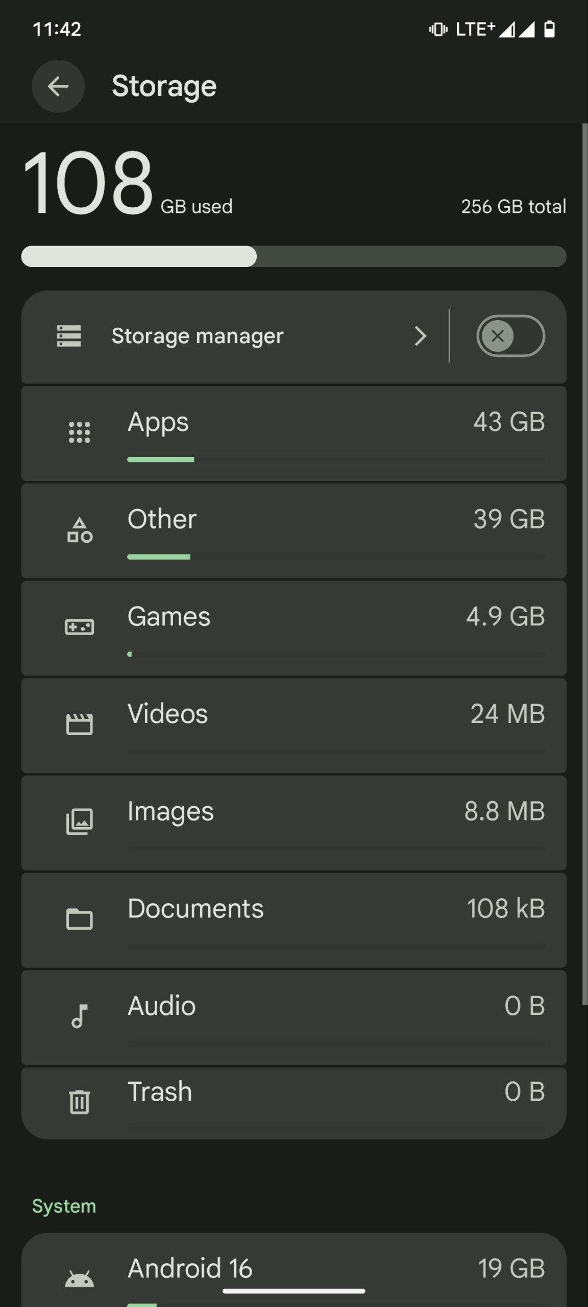
Task: Open the Storage manager settings label
Action: (198, 336)
